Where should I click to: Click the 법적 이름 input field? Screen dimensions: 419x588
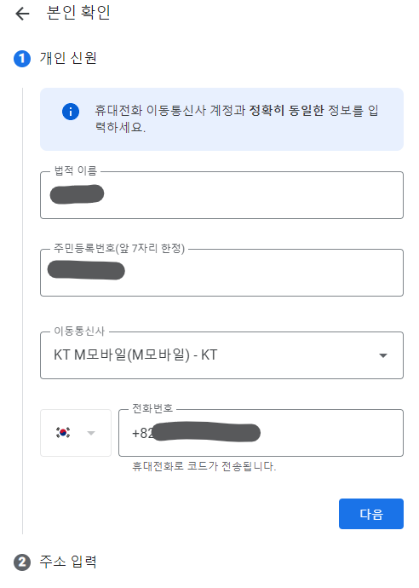pyautogui.click(x=222, y=195)
